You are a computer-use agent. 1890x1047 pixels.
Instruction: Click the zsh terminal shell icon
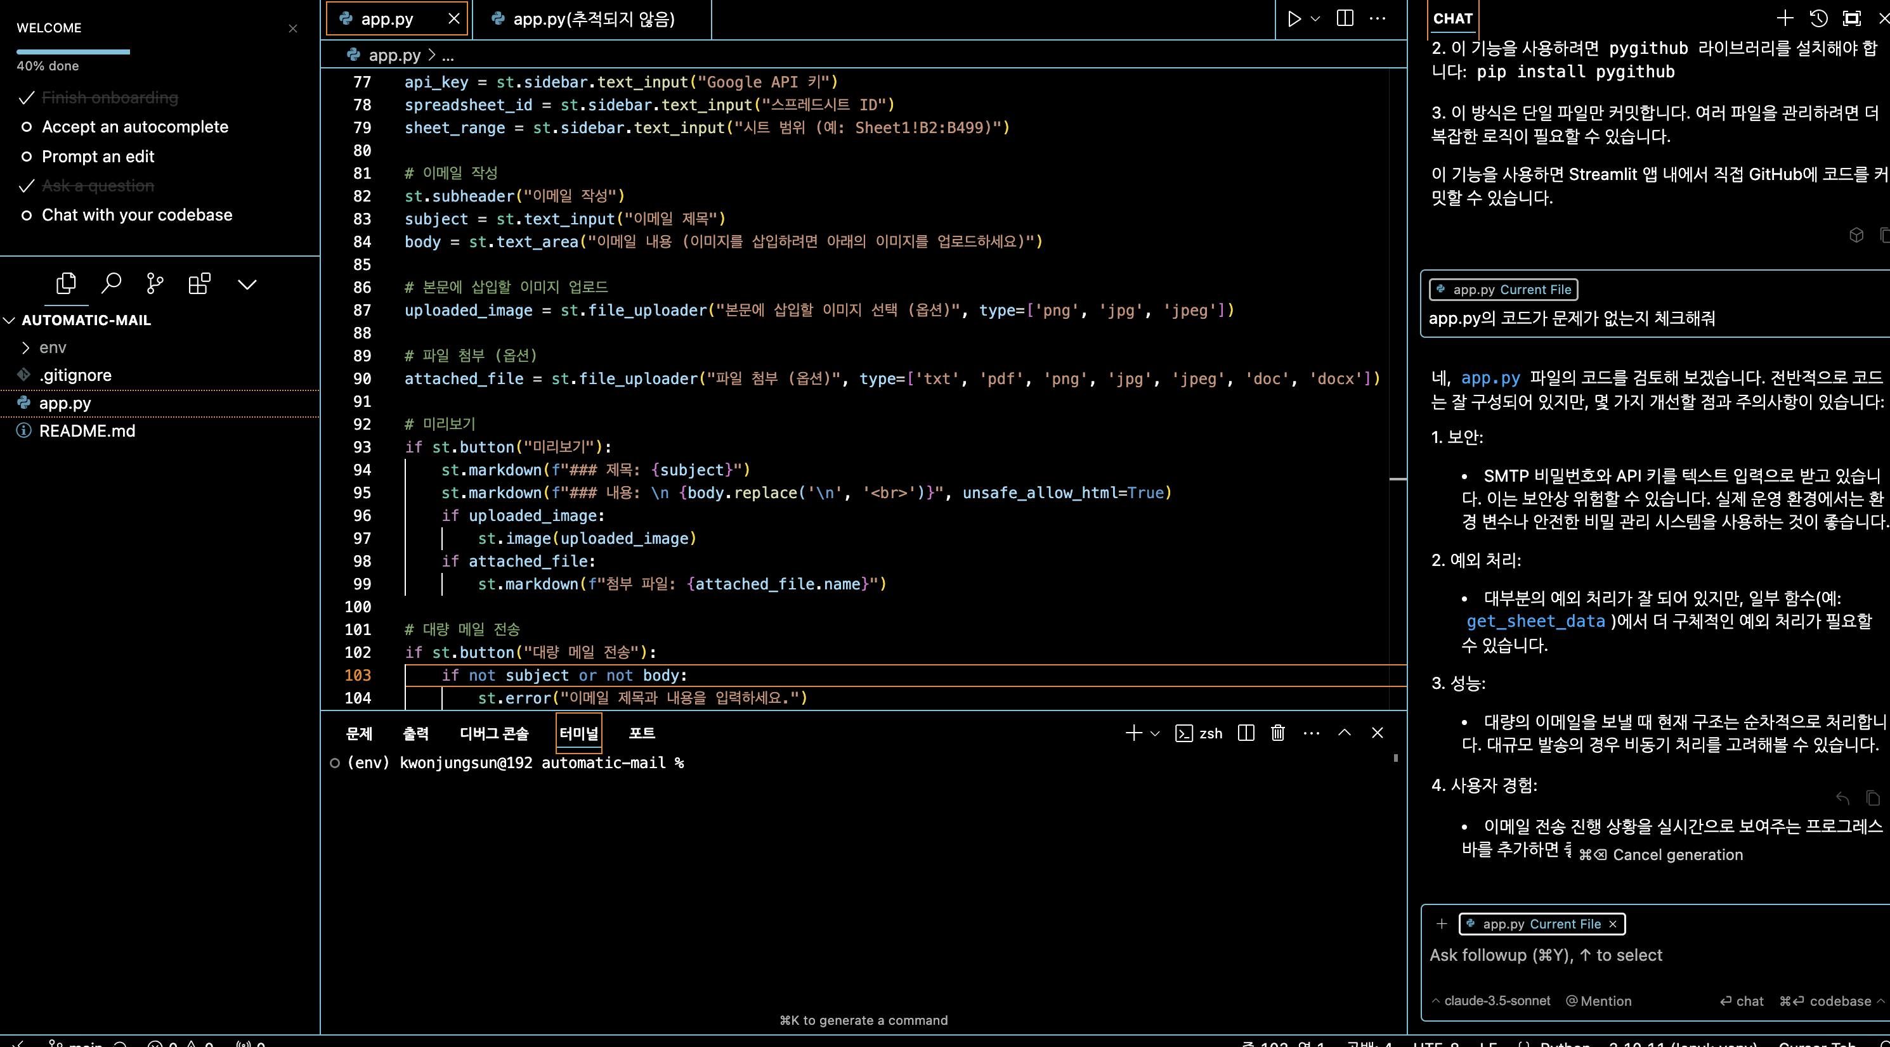tap(1183, 734)
